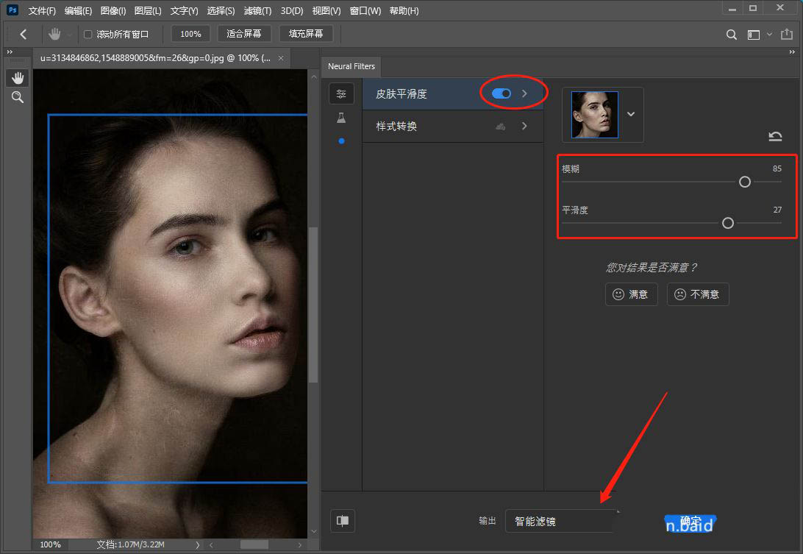This screenshot has width=803, height=554.
Task: Expand the 样式转换 chevron arrow
Action: [524, 127]
